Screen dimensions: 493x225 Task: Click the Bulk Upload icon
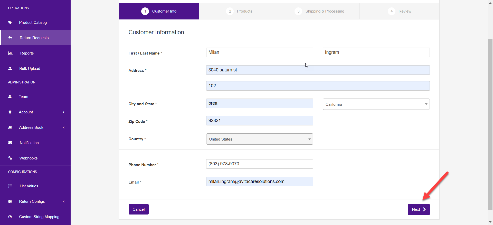(x=10, y=69)
